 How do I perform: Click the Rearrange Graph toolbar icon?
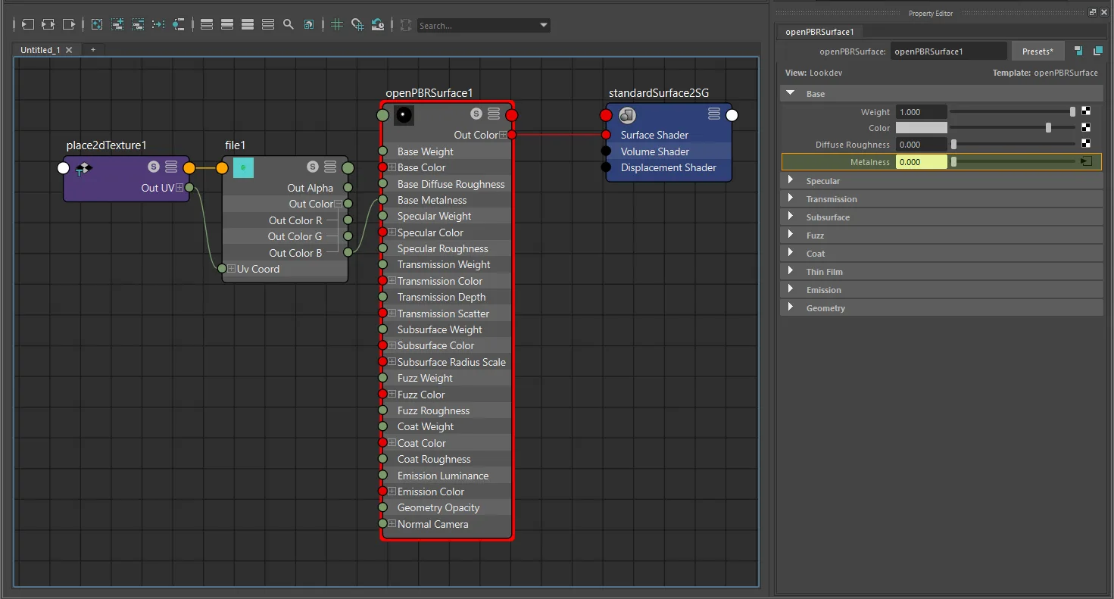[x=158, y=25]
